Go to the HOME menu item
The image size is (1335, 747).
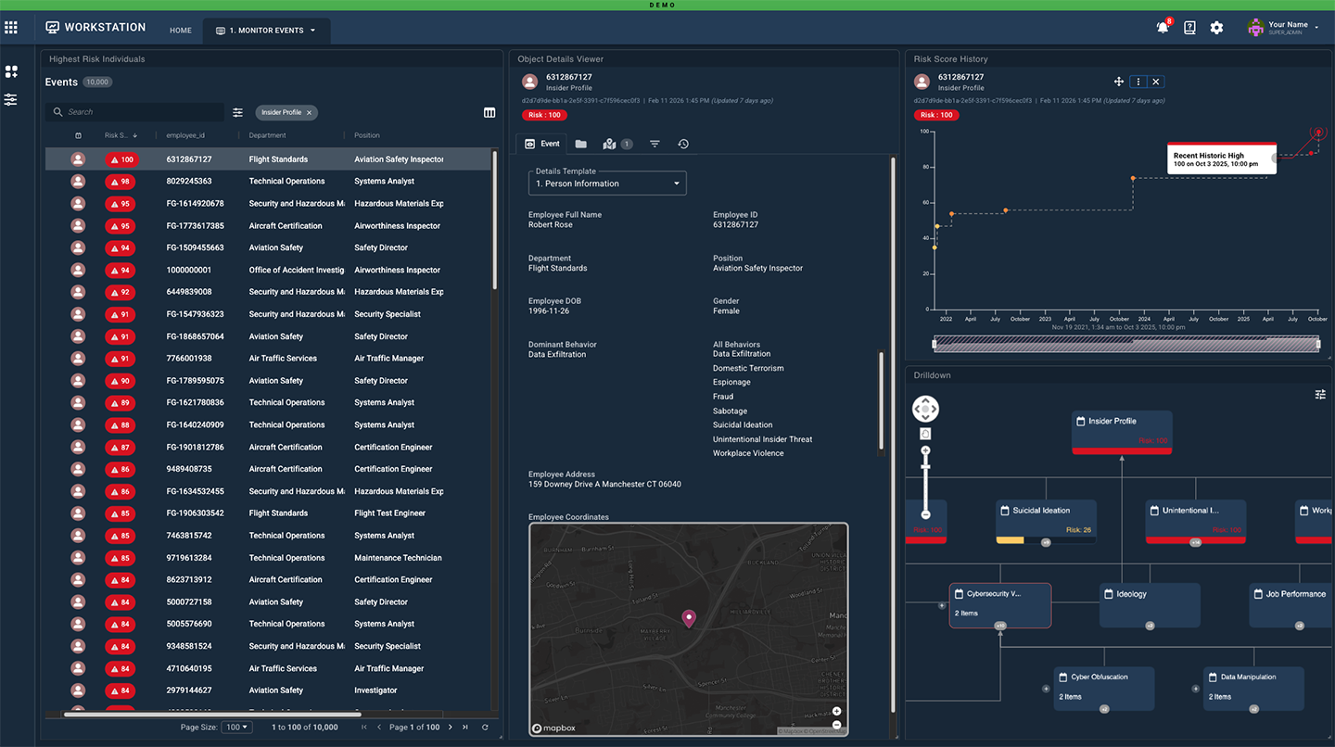click(180, 30)
